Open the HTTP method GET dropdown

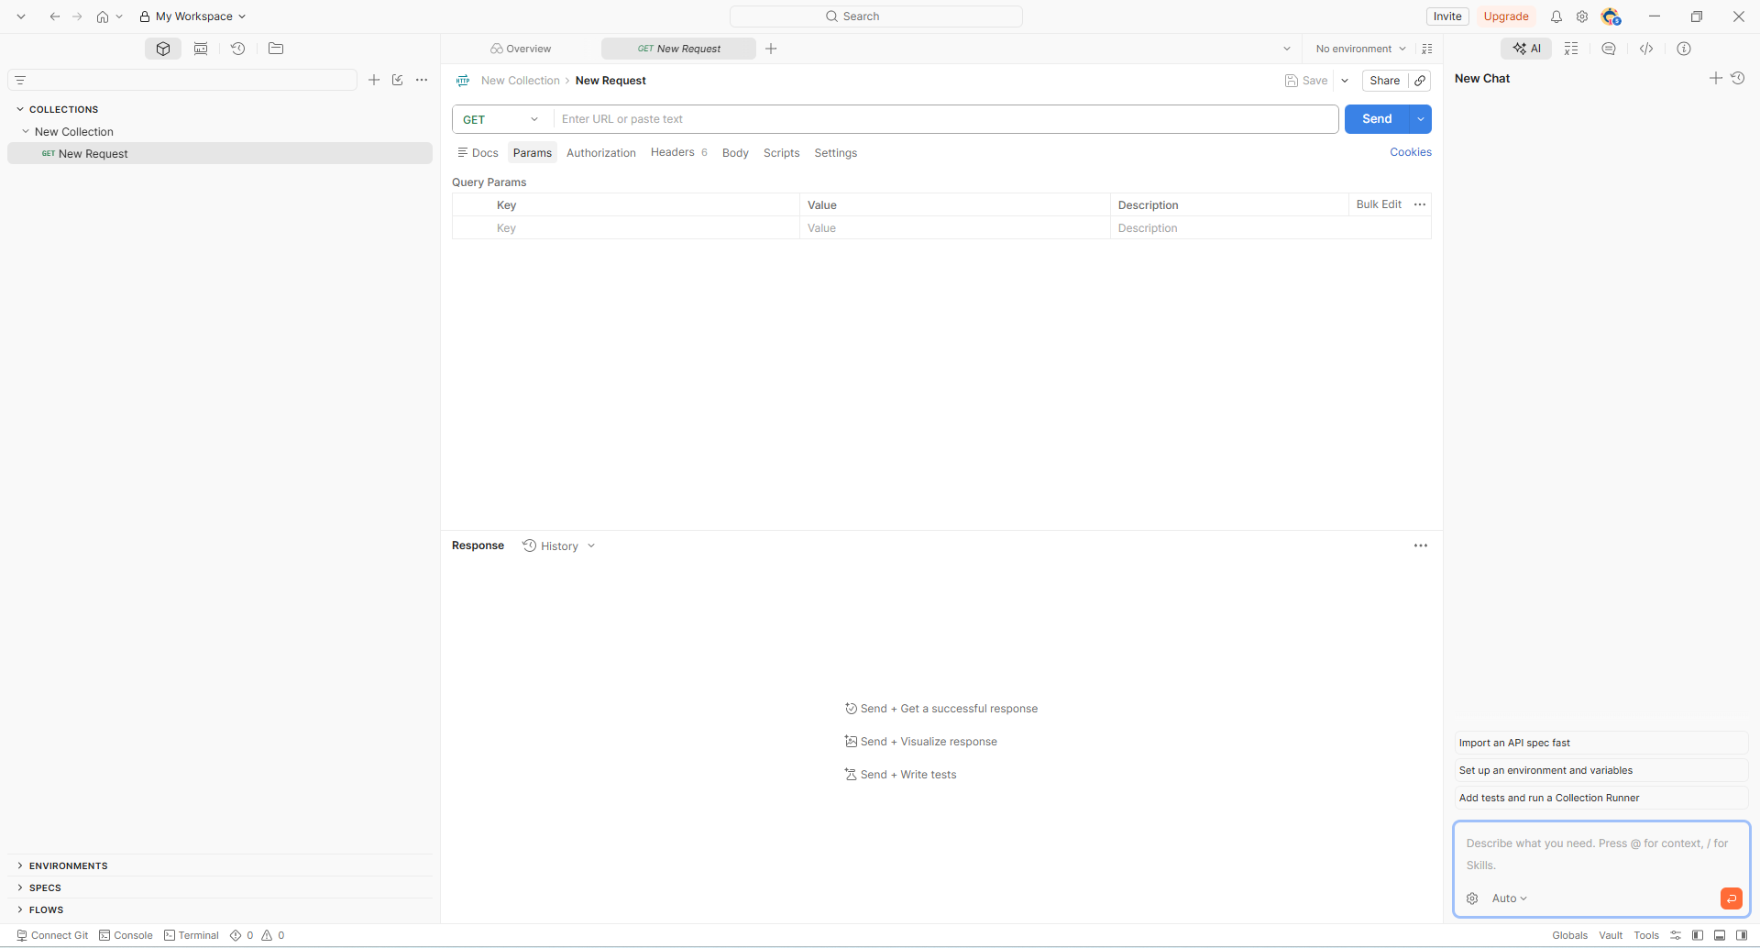[x=502, y=119]
